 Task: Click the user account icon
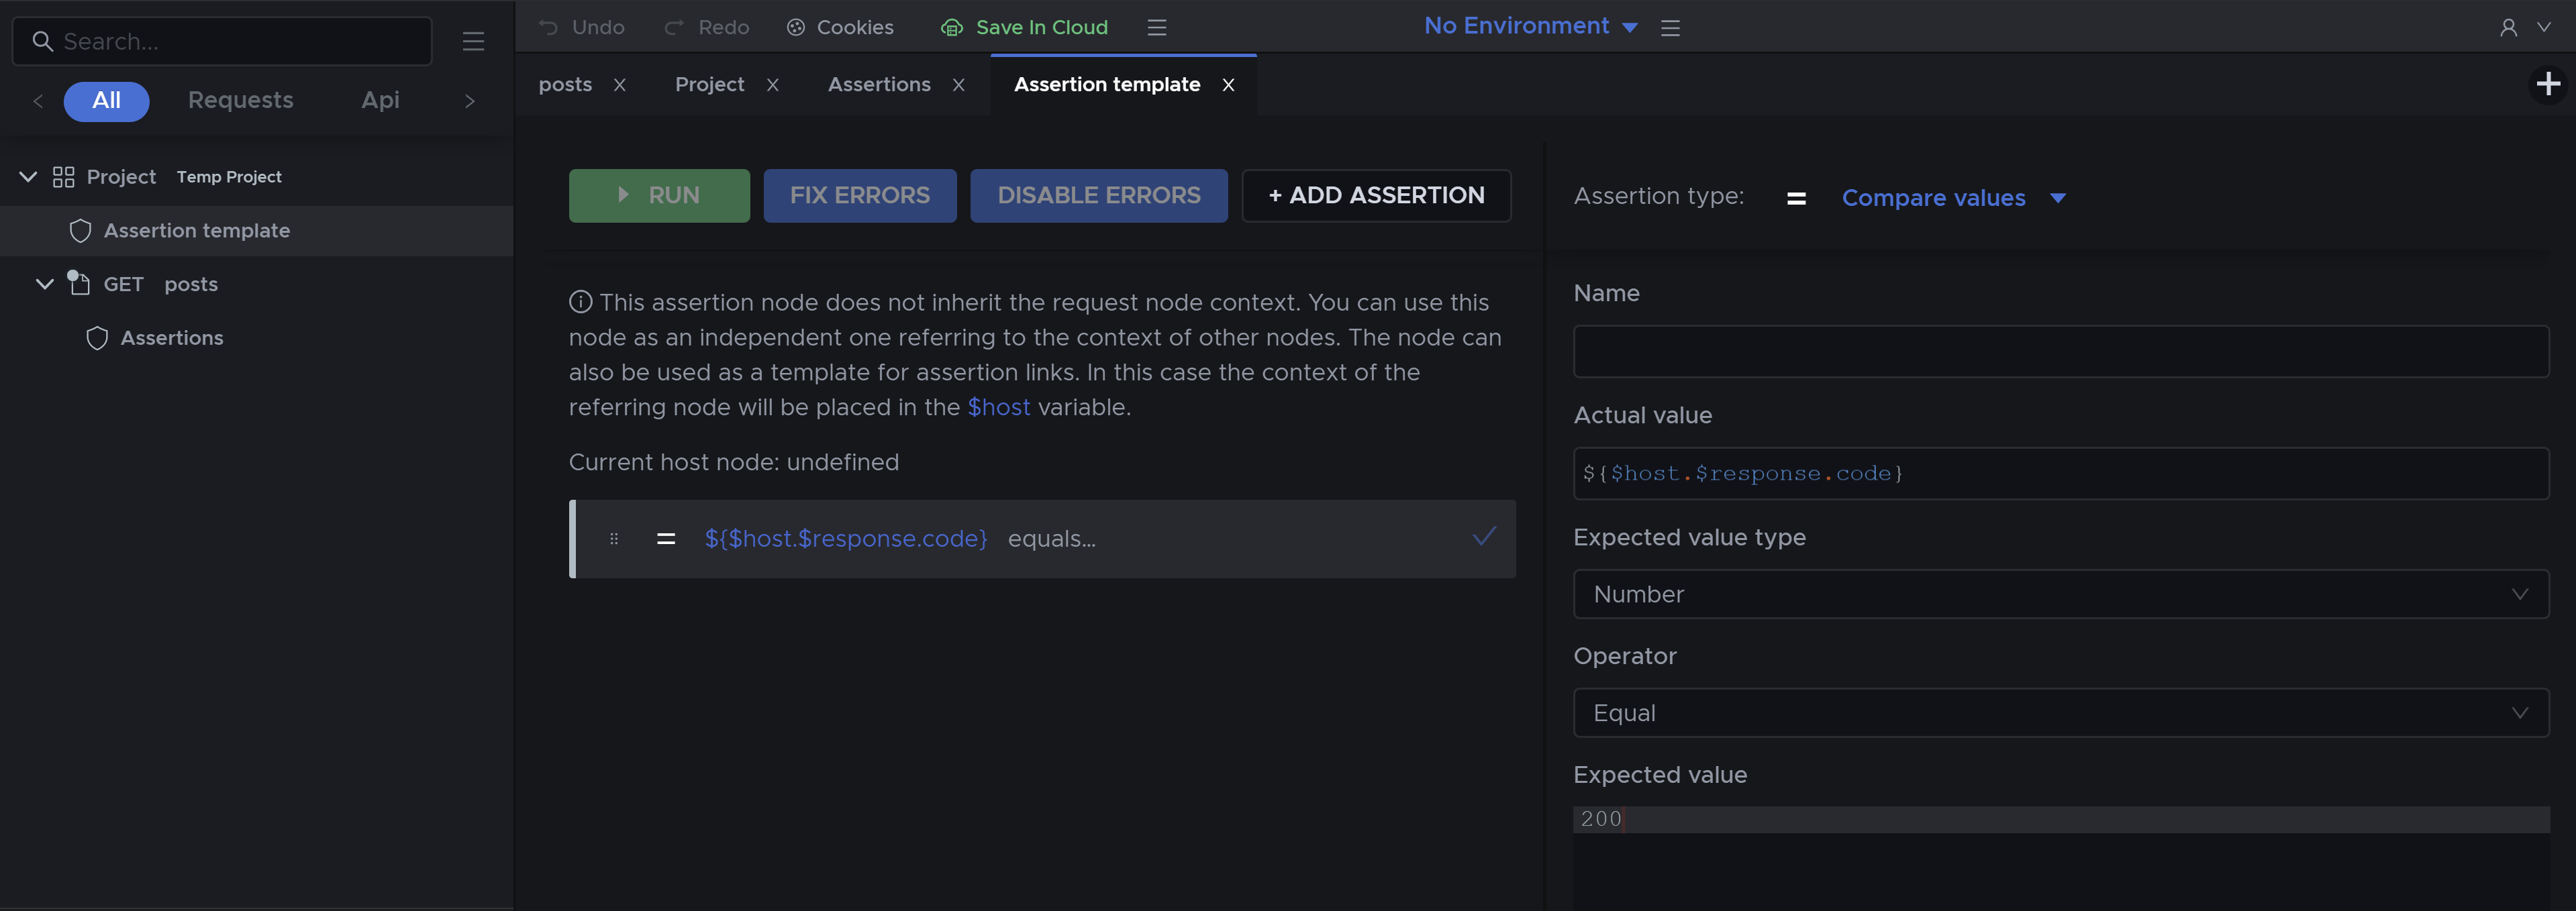coord(2508,27)
